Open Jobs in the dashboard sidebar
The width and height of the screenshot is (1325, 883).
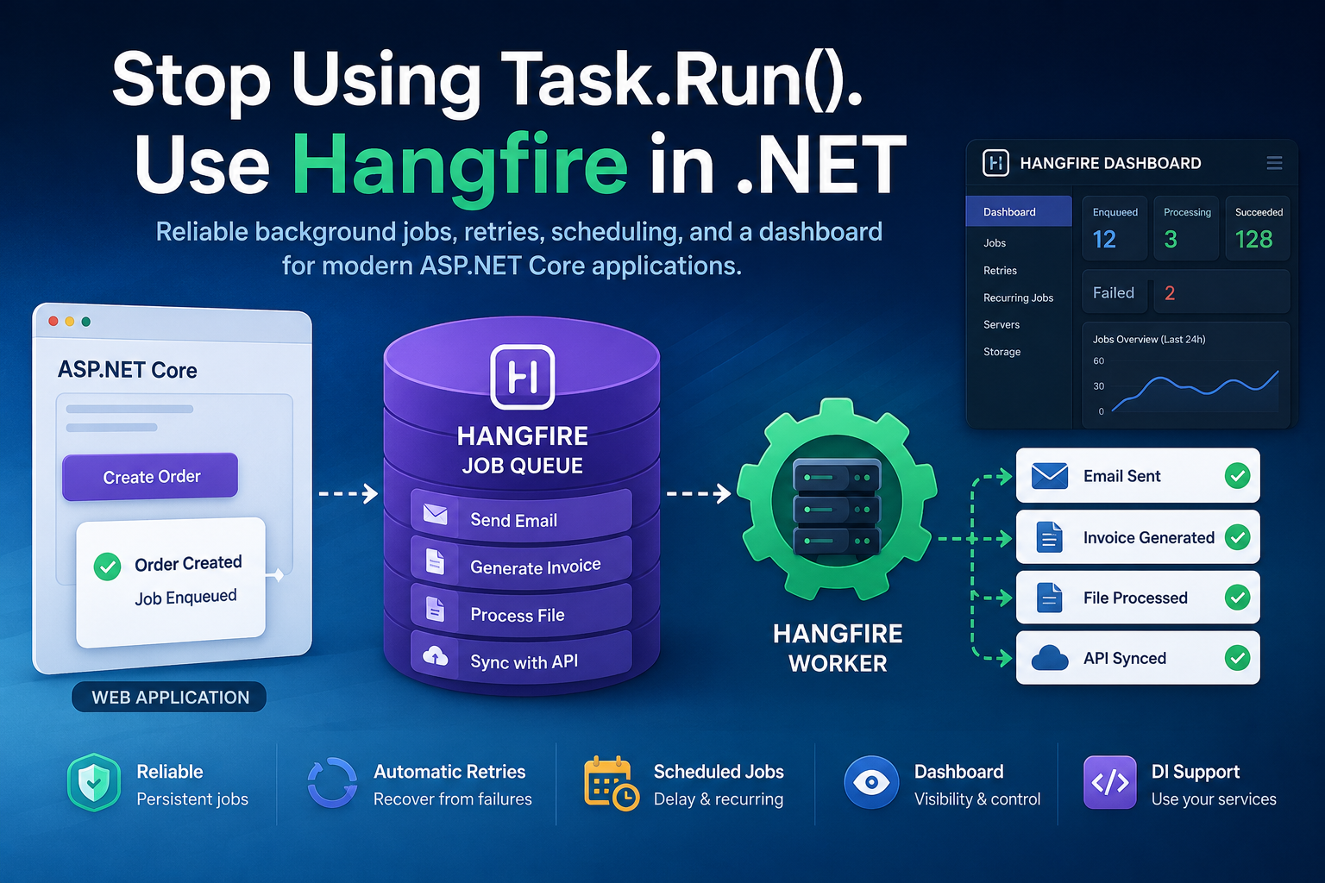995,243
